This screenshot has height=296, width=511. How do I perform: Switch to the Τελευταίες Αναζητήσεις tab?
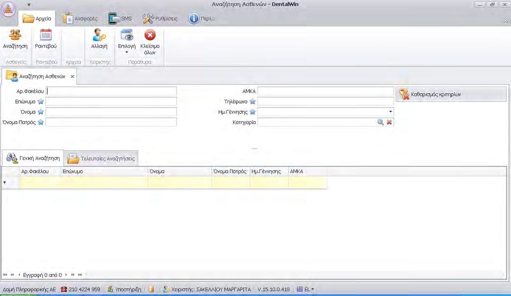101,158
